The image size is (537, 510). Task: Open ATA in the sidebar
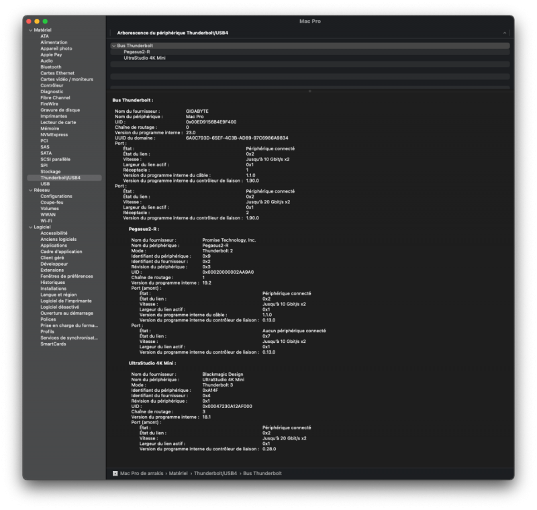(x=44, y=36)
